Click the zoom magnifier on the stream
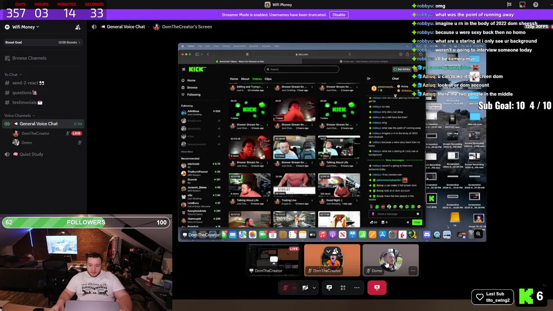Image resolution: width=553 pixels, height=311 pixels. click(x=478, y=234)
